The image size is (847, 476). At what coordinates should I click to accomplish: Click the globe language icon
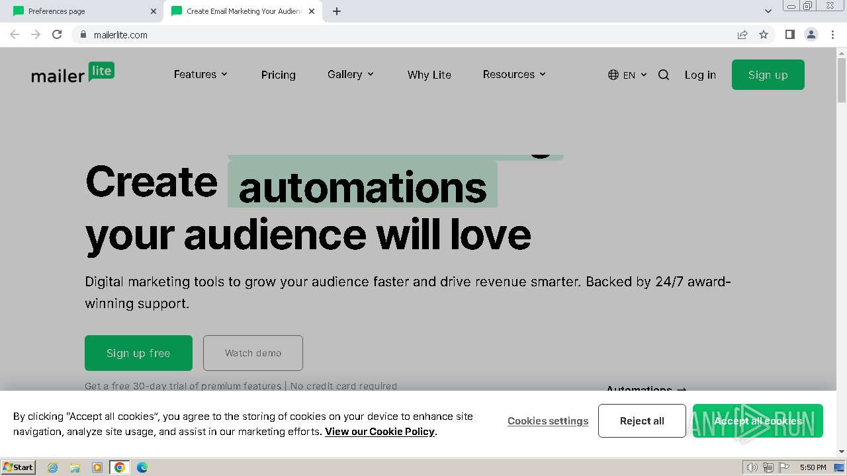click(x=613, y=75)
